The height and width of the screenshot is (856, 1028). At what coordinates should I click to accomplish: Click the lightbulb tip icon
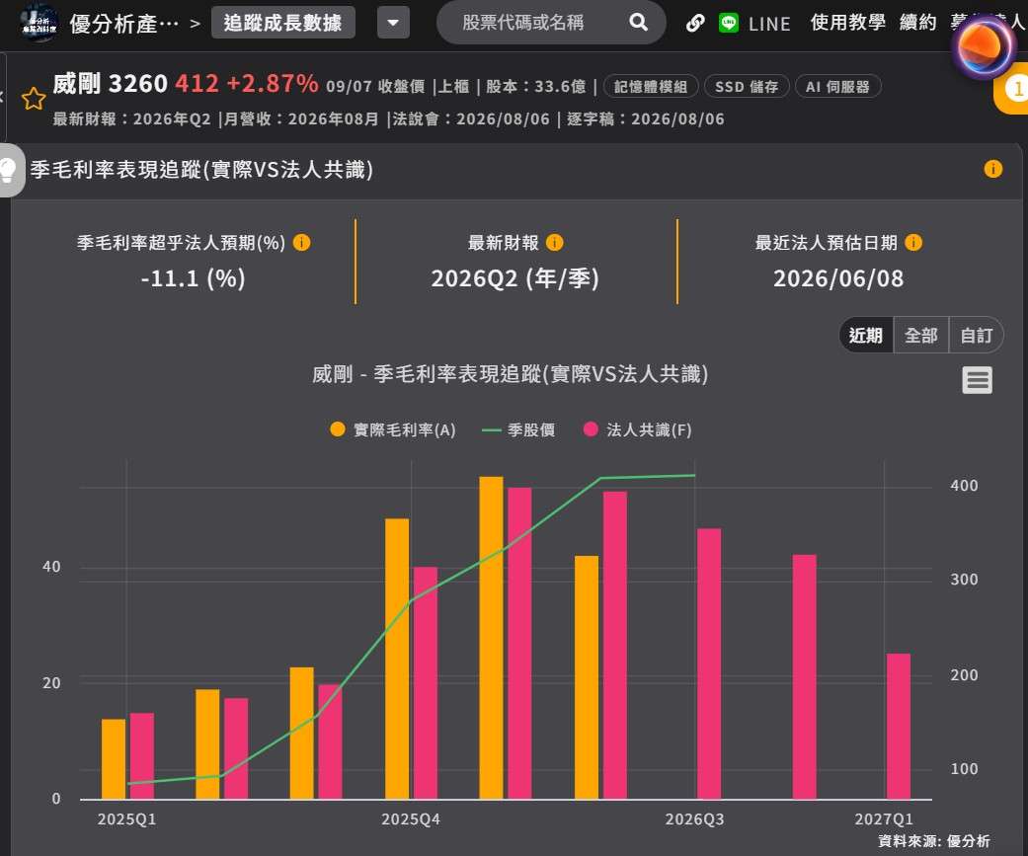point(11,170)
